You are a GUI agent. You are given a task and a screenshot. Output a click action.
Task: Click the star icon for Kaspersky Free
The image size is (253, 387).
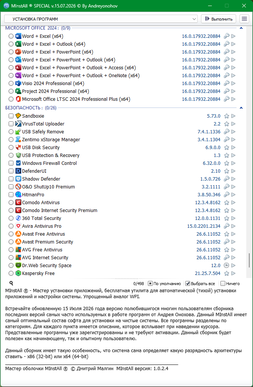(226, 273)
